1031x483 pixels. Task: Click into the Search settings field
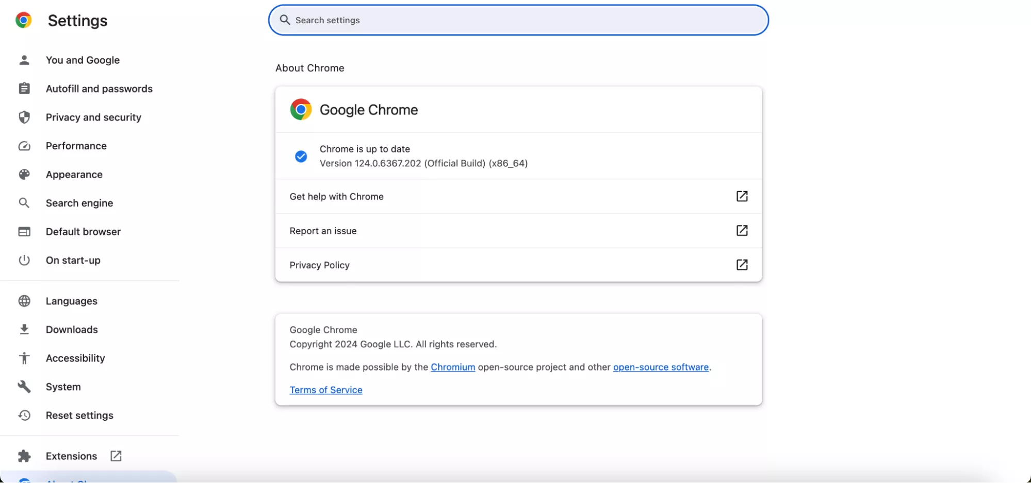click(x=518, y=20)
